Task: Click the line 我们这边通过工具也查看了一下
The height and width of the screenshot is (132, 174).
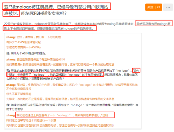Action: 62,115
